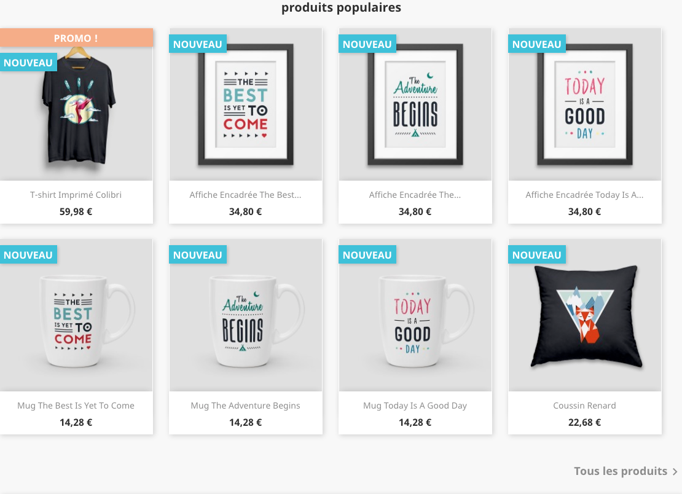This screenshot has height=494, width=682.
Task: Click the Mug The Adventure Begins title
Action: pos(245,406)
